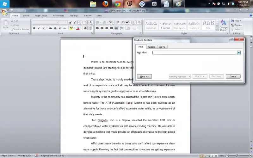Apply Underline formatting
Image resolution: width=253 pixels, height=158 pixels.
click(43, 28)
